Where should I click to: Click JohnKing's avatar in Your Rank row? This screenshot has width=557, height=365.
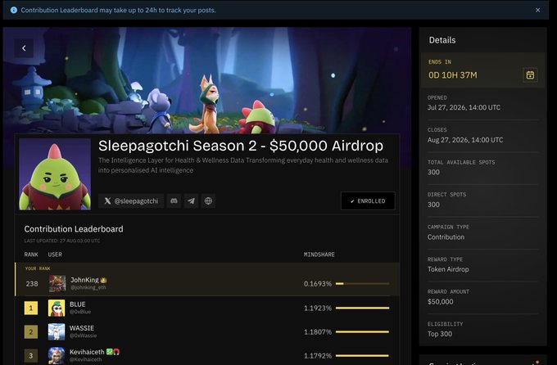[x=57, y=284]
